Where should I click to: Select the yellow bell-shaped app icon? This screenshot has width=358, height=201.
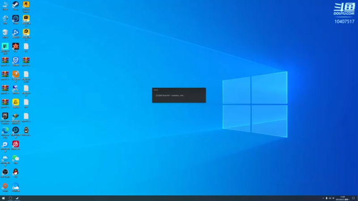coord(16,102)
